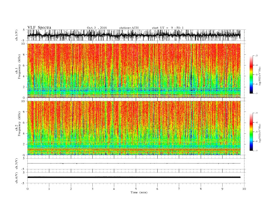Viewport: 275px width, 212px height.
Task: Click the "4" kHz tick of ch.2 spectrogram
Action: (x=24, y=133)
